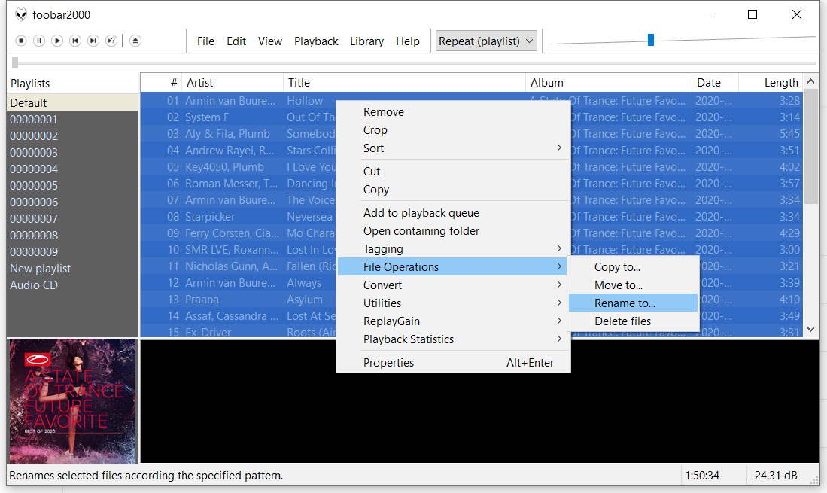Expand the Sort submenu
This screenshot has height=493, width=827.
click(453, 148)
